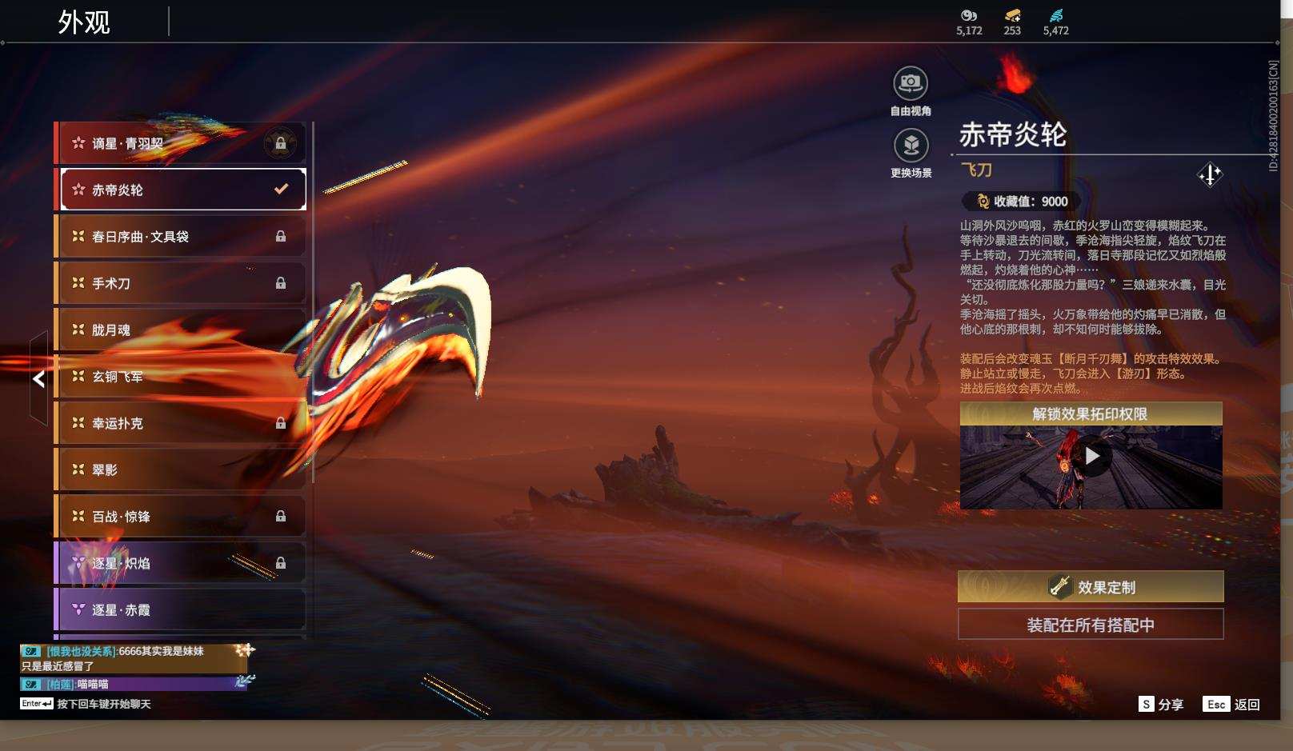1293x751 pixels.
Task: Click the star rarity icon of 赤帝炎轮
Action: click(78, 190)
